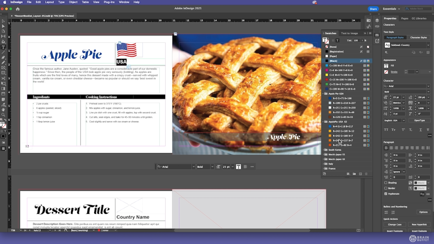Screen dimensions: 434x244
Task: Switch to CC Libraries tab
Action: click(x=419, y=19)
